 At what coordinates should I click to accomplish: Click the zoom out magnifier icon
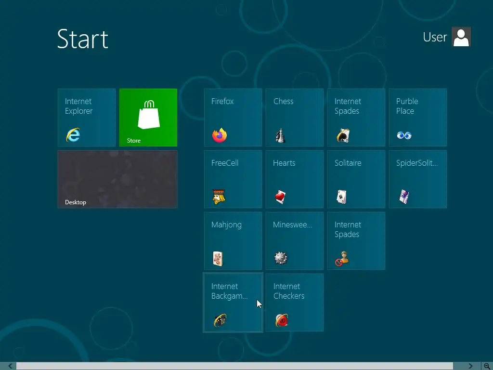tap(487, 366)
